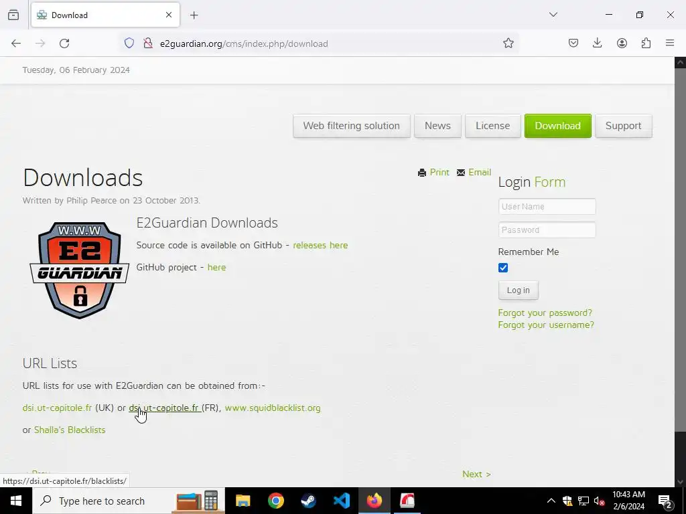Open Steam from the taskbar

coord(308,501)
